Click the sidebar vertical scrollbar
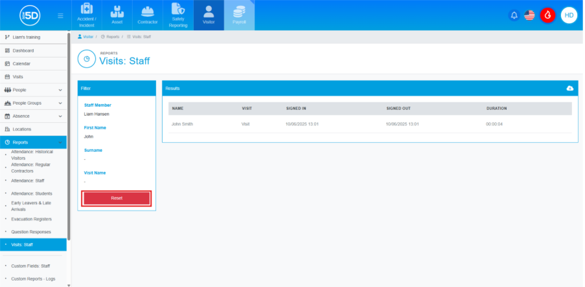The height and width of the screenshot is (287, 585). click(x=69, y=136)
